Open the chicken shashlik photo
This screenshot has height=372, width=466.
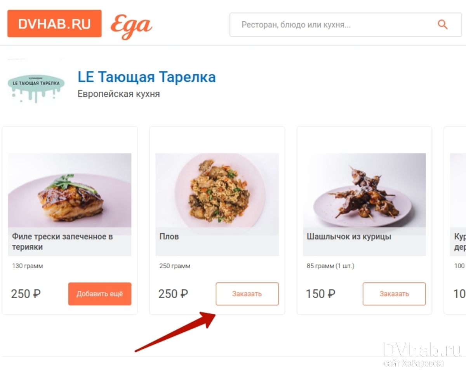(364, 190)
